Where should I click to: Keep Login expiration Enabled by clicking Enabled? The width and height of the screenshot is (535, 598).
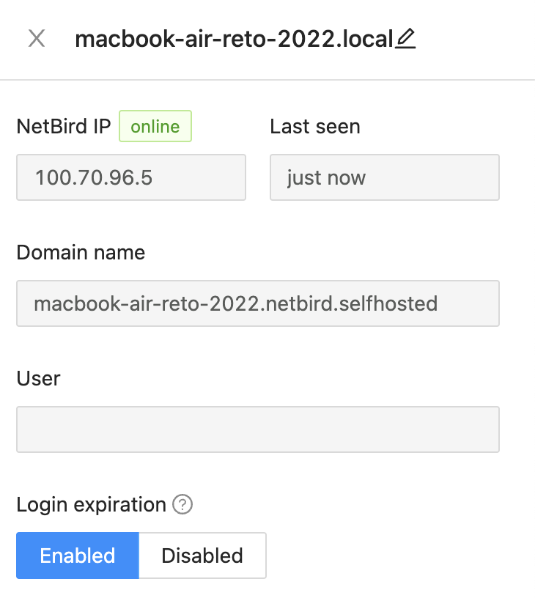coord(77,555)
